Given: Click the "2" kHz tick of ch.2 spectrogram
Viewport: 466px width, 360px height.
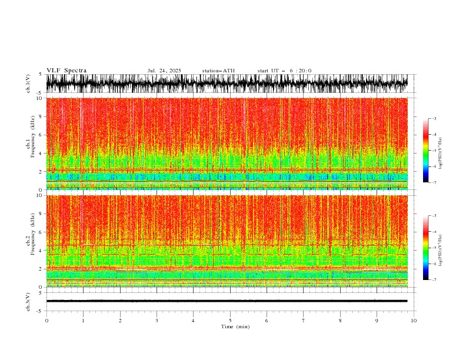Looking at the screenshot, I should point(41,269).
